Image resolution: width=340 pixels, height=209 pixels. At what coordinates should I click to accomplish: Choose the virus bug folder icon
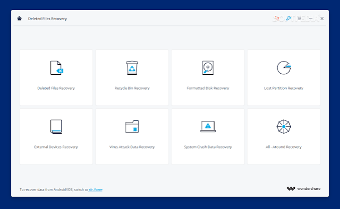132,126
